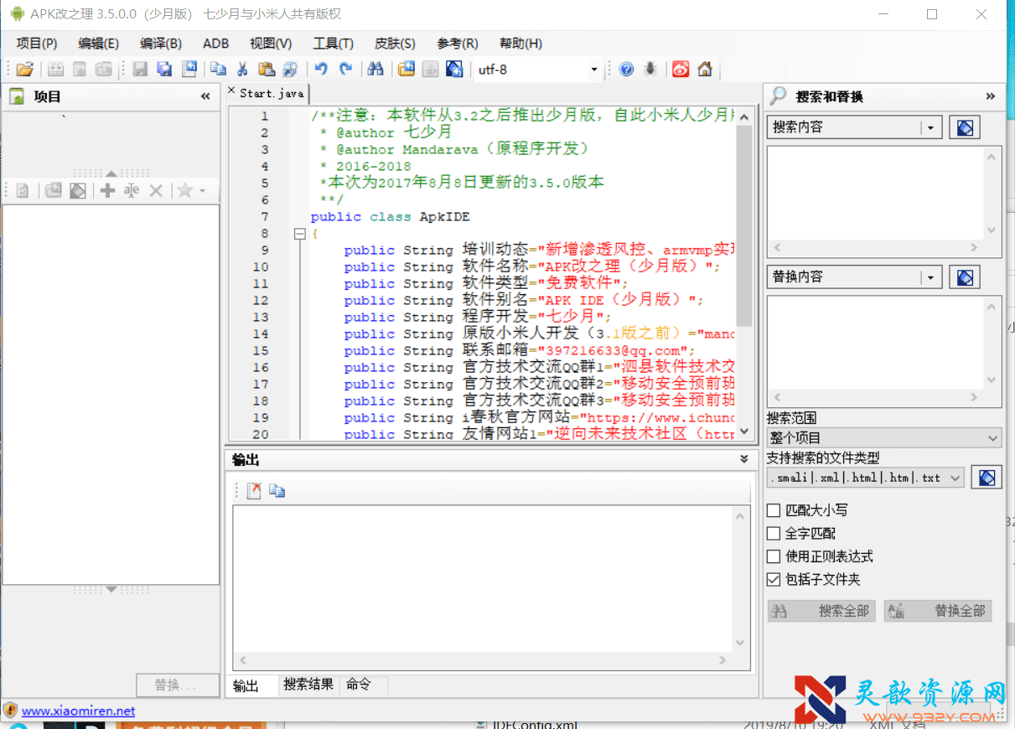Switch to the 搜索结果 tab
The height and width of the screenshot is (729, 1015).
308,685
